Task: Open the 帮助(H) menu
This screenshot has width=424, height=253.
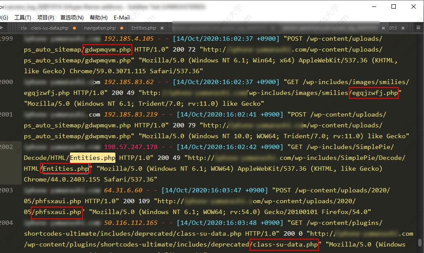Action: [99, 17]
